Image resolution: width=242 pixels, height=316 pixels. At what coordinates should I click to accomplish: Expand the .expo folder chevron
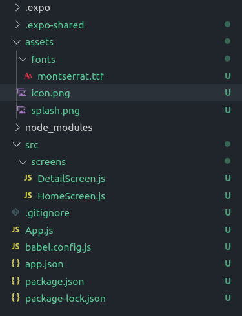[x=17, y=8]
